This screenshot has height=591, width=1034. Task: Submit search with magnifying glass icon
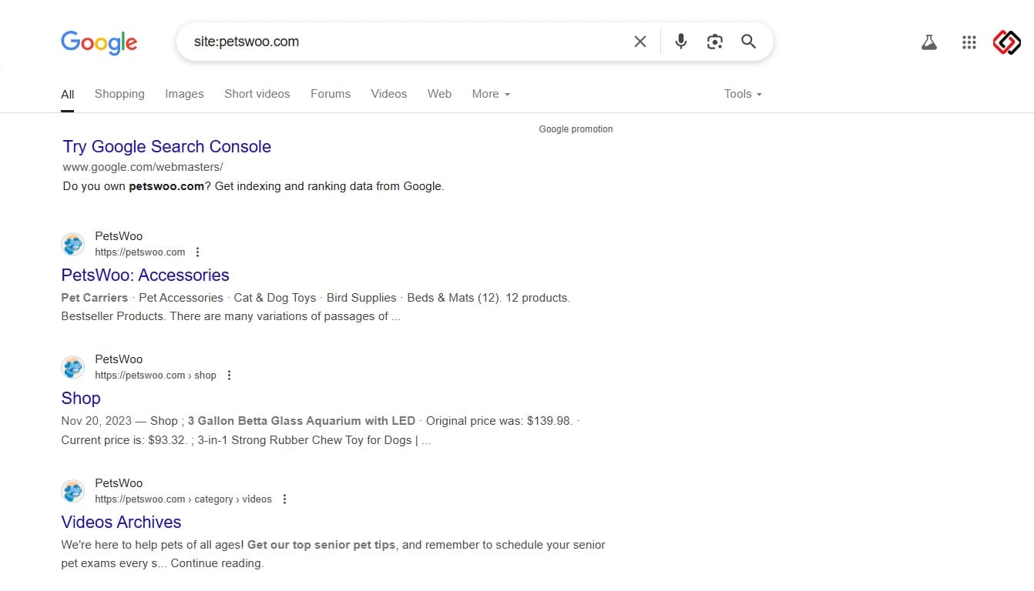(748, 42)
